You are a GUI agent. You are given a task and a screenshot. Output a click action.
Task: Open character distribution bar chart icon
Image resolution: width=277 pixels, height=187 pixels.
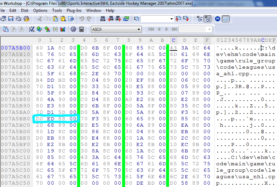[63, 29]
